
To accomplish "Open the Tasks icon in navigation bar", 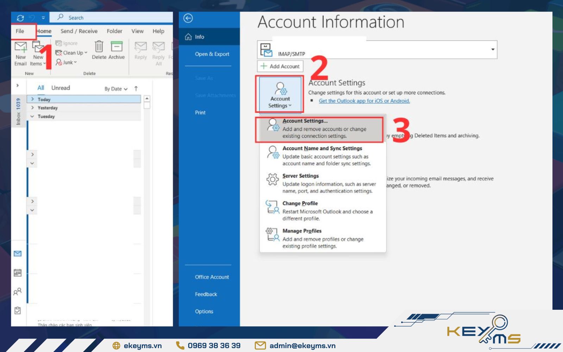I will (x=17, y=310).
